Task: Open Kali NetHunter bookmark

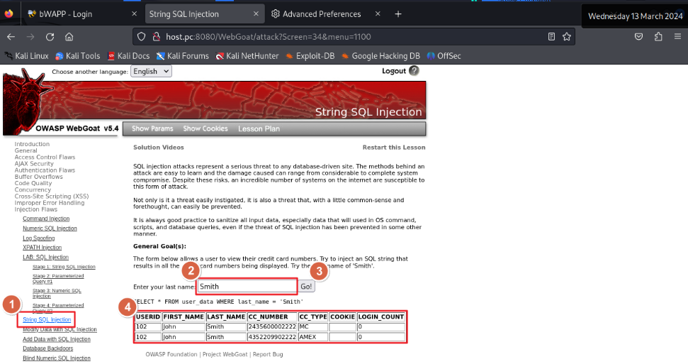Action: pos(247,56)
